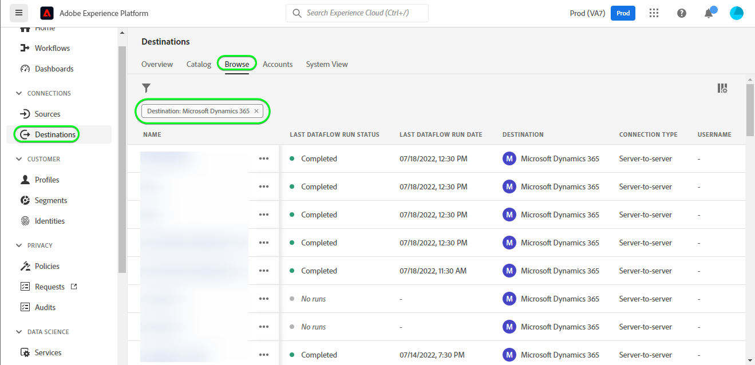The width and height of the screenshot is (755, 365).
Task: Open column settings icon
Action: (722, 88)
